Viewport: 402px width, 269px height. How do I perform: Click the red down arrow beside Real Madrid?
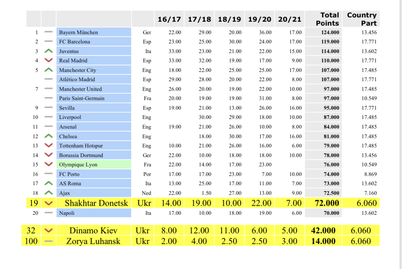click(x=49, y=61)
